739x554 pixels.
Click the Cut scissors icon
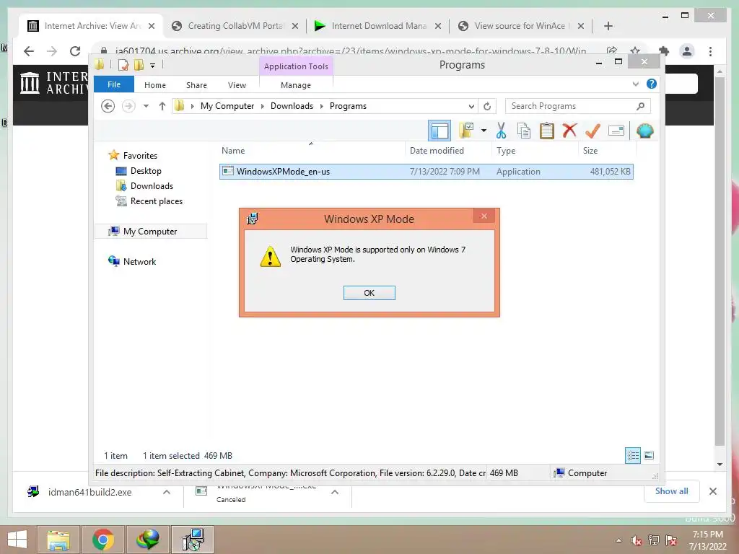point(501,131)
